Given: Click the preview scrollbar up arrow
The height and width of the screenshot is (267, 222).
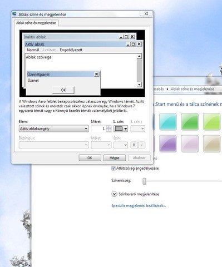Looking at the screenshot, I should pos(139,56).
